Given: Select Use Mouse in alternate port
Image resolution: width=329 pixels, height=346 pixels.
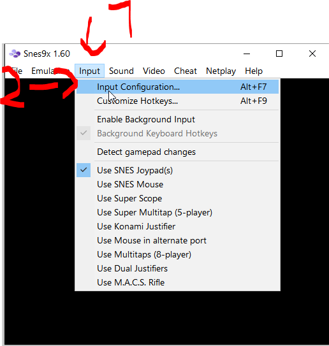Looking at the screenshot, I should (177, 240).
